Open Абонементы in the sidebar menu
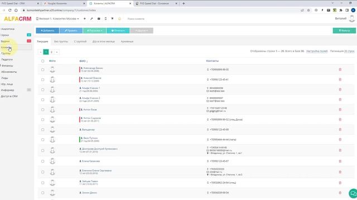 tap(9, 72)
